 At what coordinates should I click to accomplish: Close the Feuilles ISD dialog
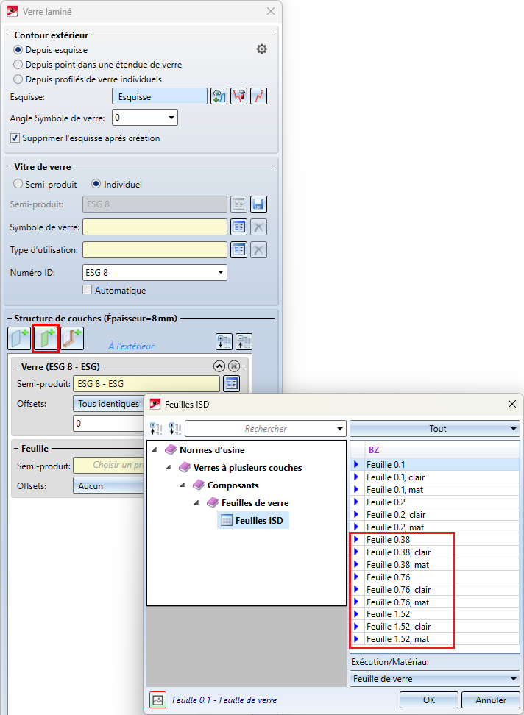tap(512, 404)
